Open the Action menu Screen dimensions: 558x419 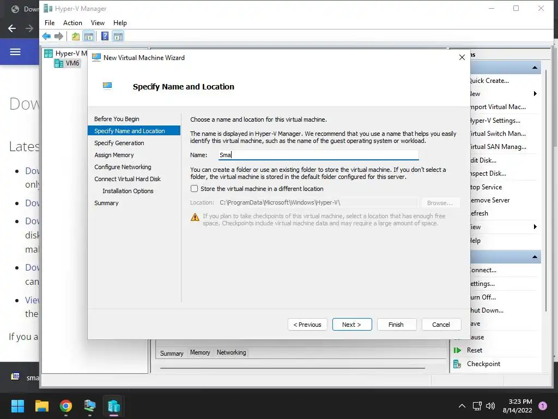(72, 23)
